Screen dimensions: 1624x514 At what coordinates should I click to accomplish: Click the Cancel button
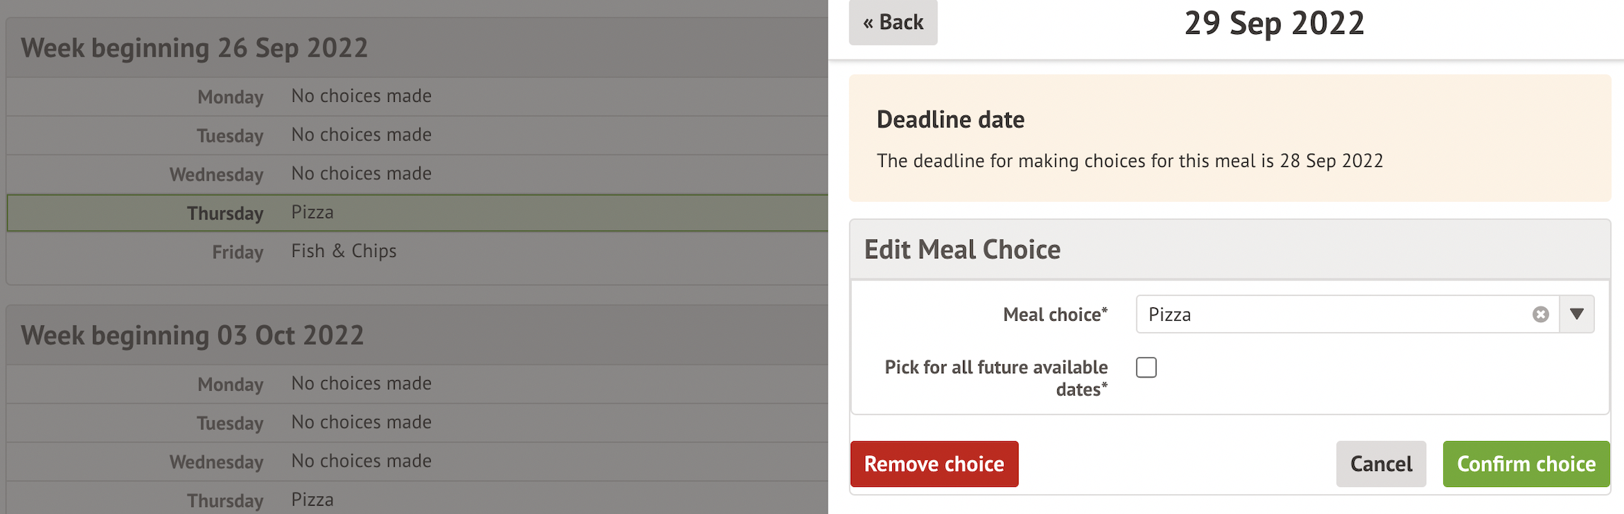point(1380,464)
